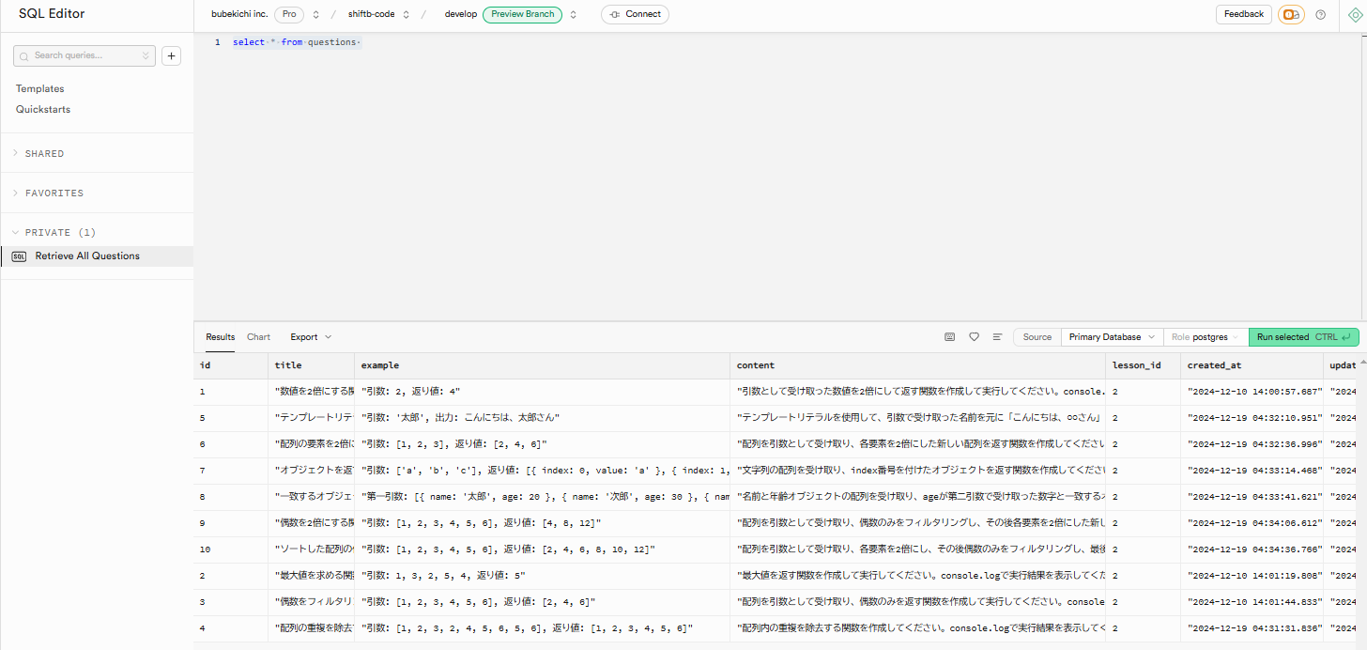The width and height of the screenshot is (1367, 650).
Task: Open the Role postgres dropdown
Action: (x=1205, y=337)
